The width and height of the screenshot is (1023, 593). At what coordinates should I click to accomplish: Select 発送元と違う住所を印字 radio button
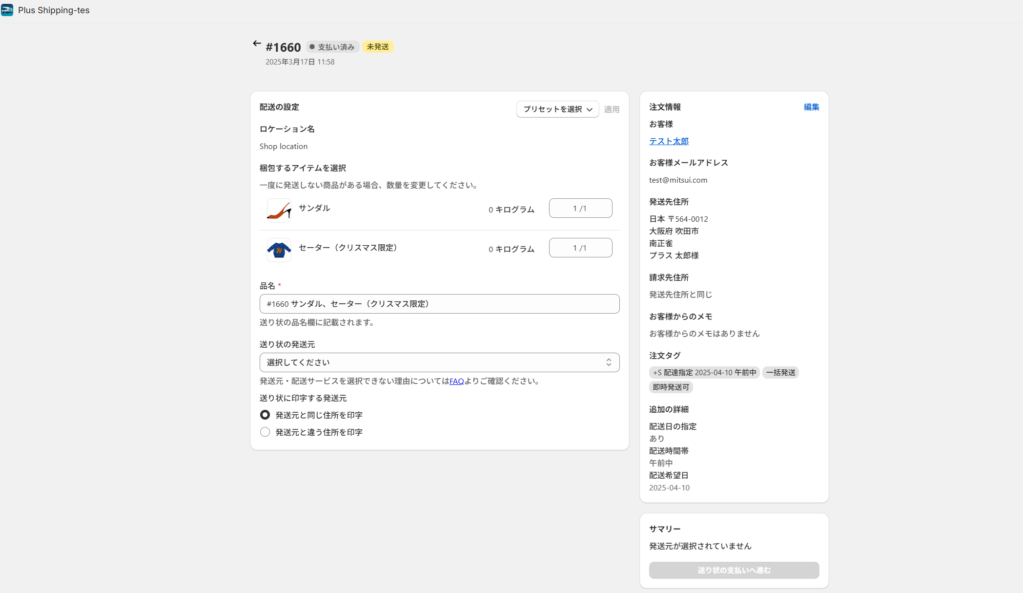tap(265, 432)
